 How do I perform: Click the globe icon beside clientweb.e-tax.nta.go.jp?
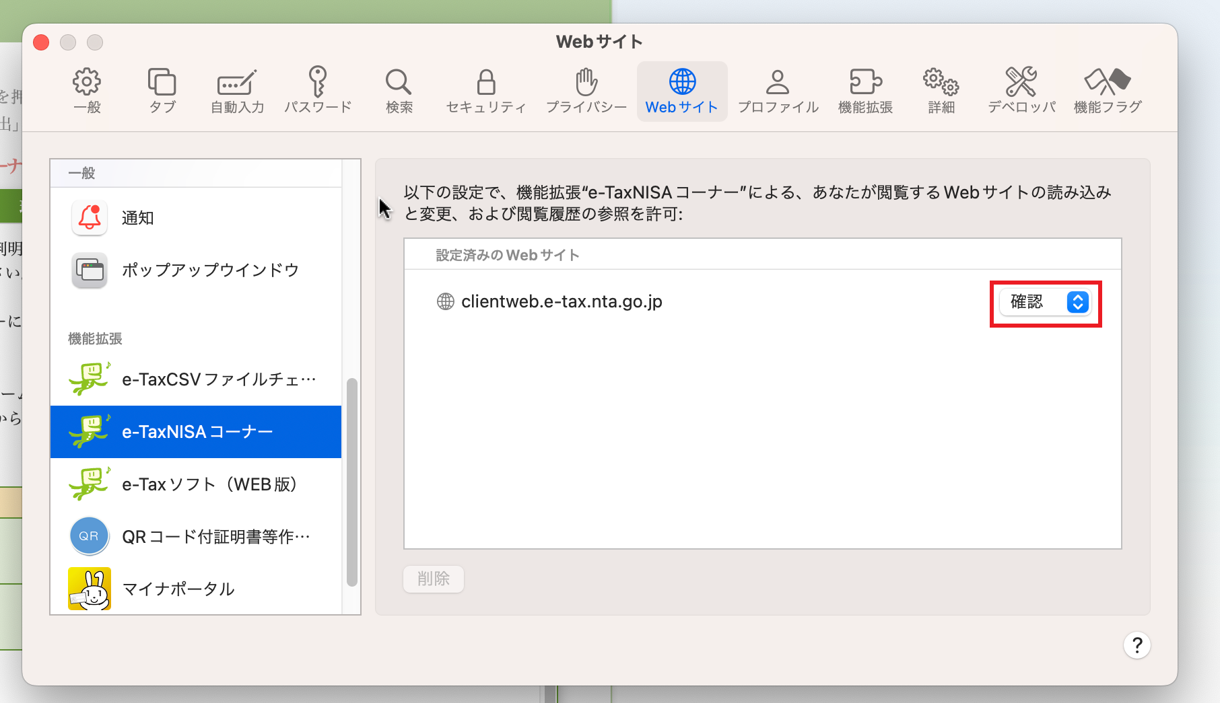(x=446, y=301)
